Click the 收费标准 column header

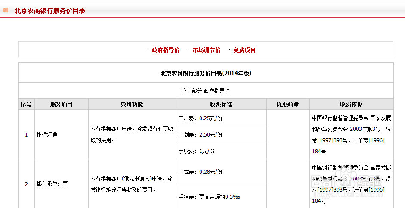point(221,104)
